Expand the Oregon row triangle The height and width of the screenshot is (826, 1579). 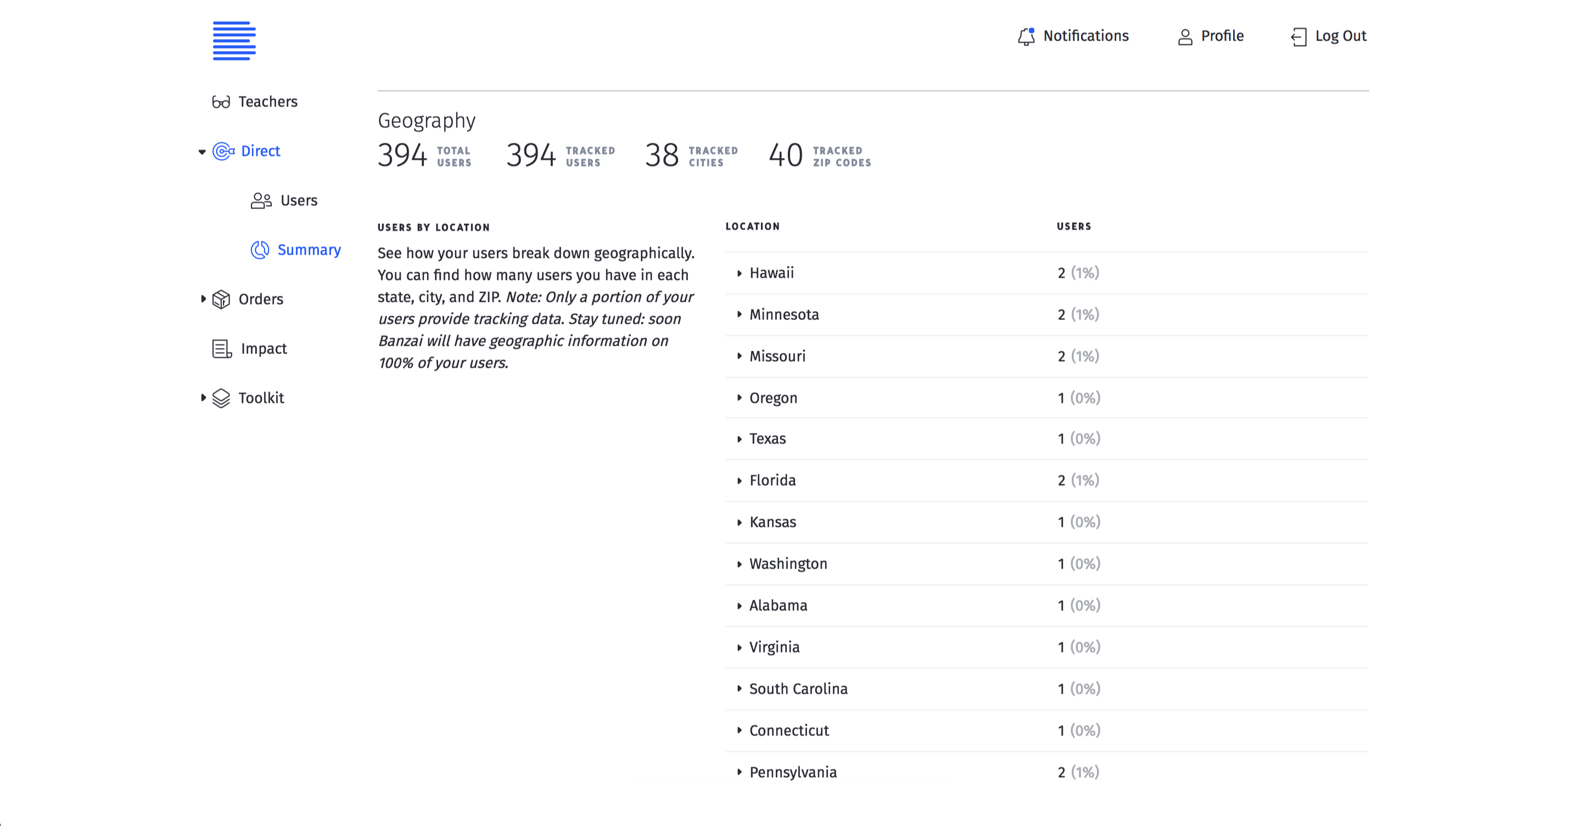(739, 398)
